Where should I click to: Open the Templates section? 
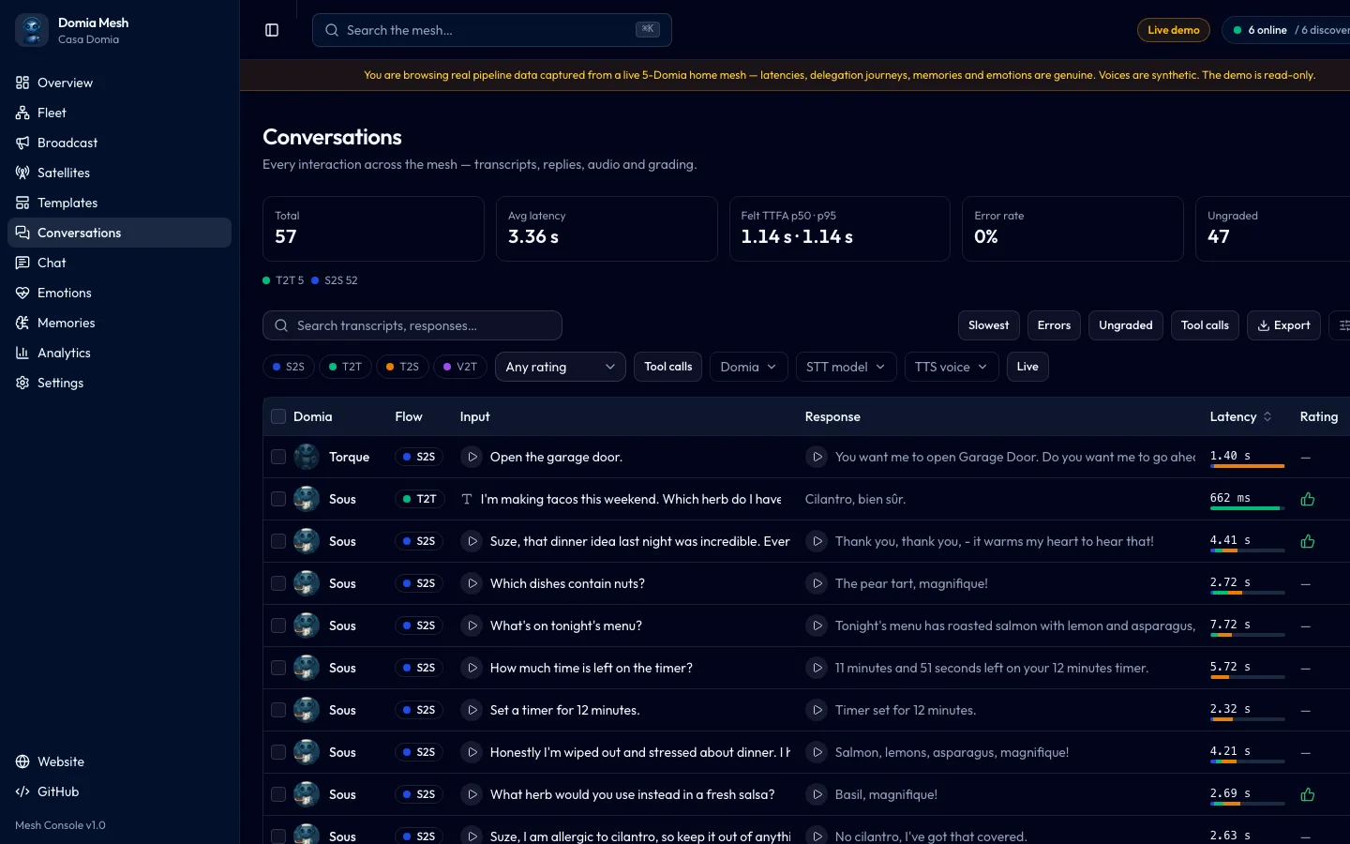[x=119, y=203]
